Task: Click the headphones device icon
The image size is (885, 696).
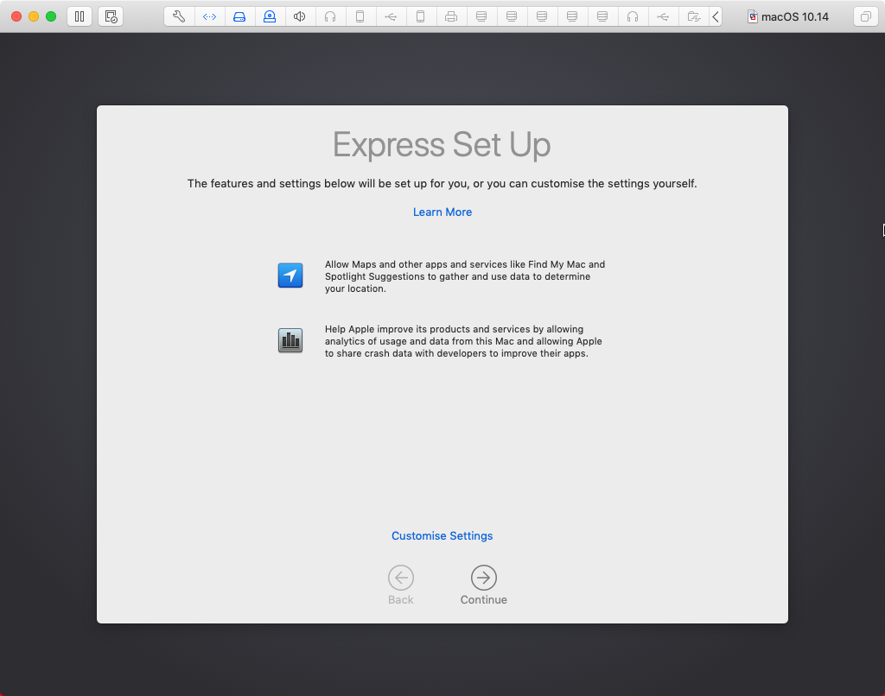Action: [330, 16]
